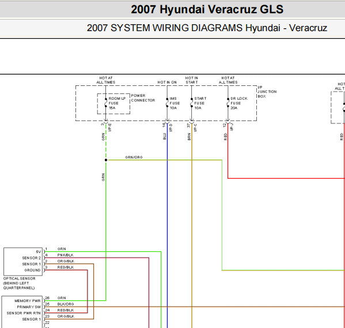Click the POWER CONNECTOR label
The height and width of the screenshot is (328, 345).
[x=143, y=98]
